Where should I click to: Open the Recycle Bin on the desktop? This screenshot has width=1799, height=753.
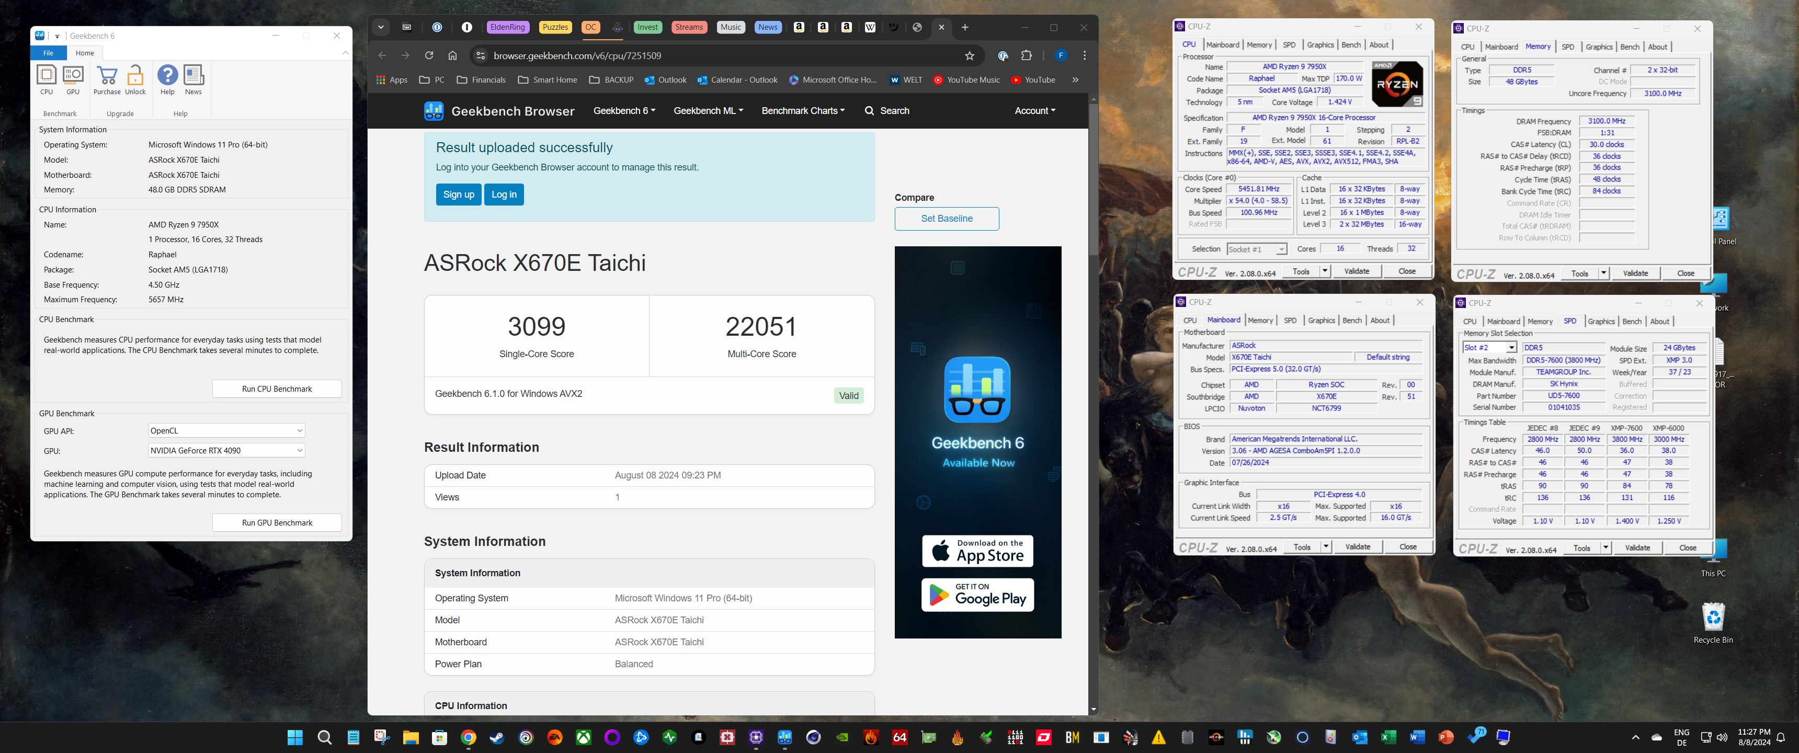[x=1712, y=622]
